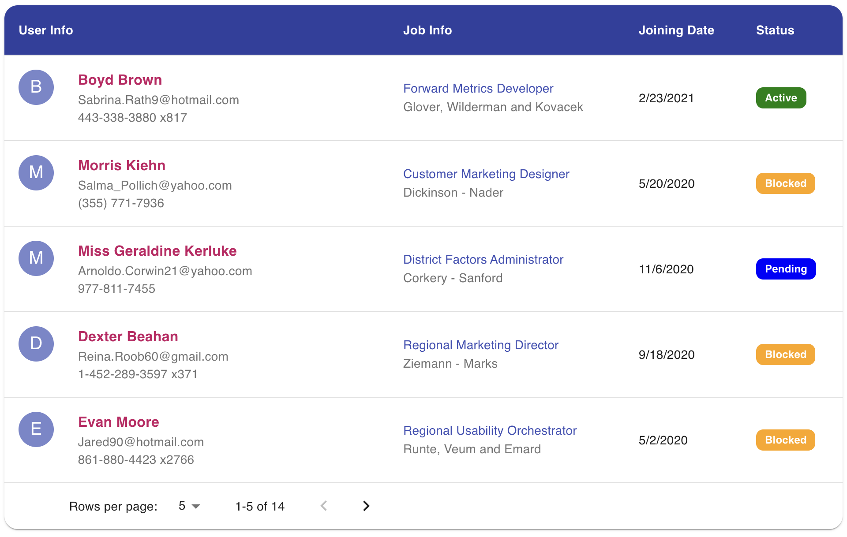Image resolution: width=847 pixels, height=537 pixels.
Task: Click the User Info column header
Action: [x=46, y=30]
